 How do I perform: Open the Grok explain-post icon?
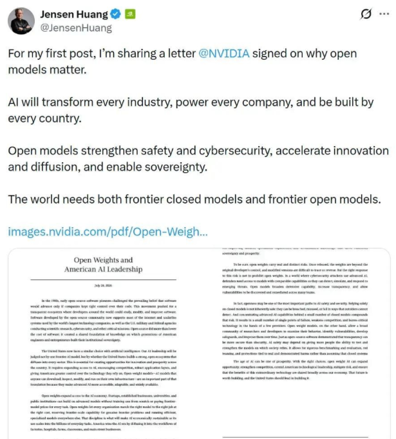(366, 14)
